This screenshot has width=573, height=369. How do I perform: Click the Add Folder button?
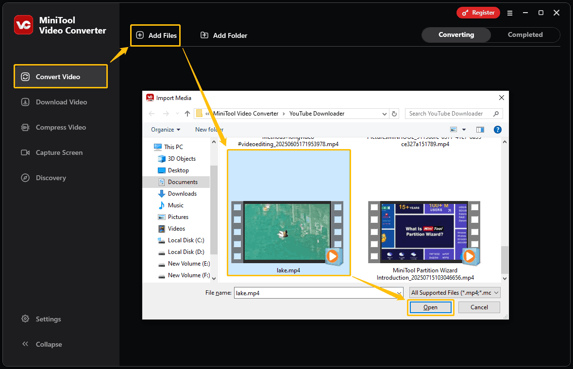224,35
